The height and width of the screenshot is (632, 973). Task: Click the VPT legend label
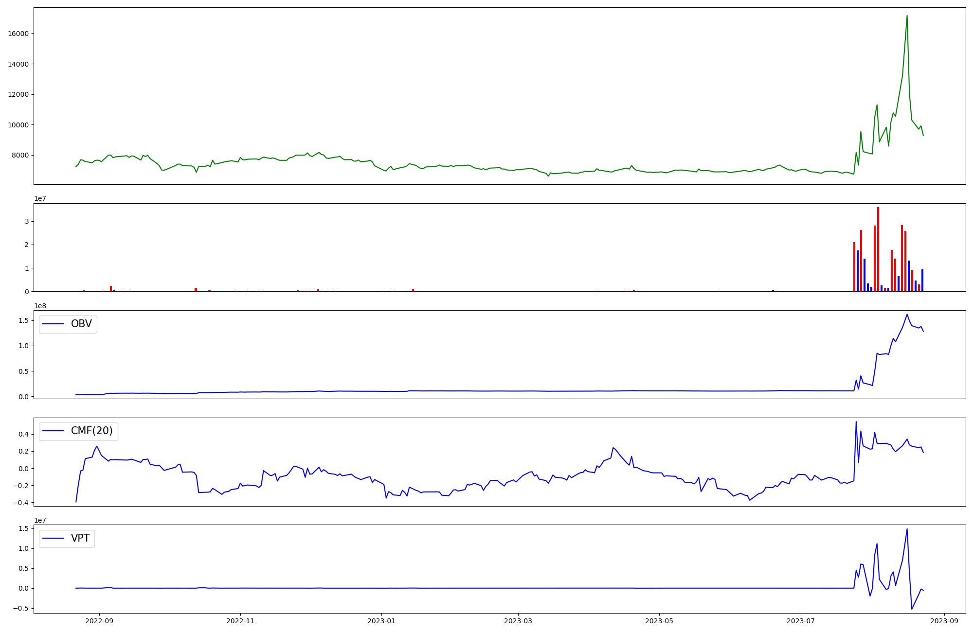[x=80, y=539]
